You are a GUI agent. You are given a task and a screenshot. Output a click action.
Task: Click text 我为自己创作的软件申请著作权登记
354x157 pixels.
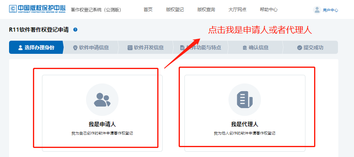pos(102,133)
